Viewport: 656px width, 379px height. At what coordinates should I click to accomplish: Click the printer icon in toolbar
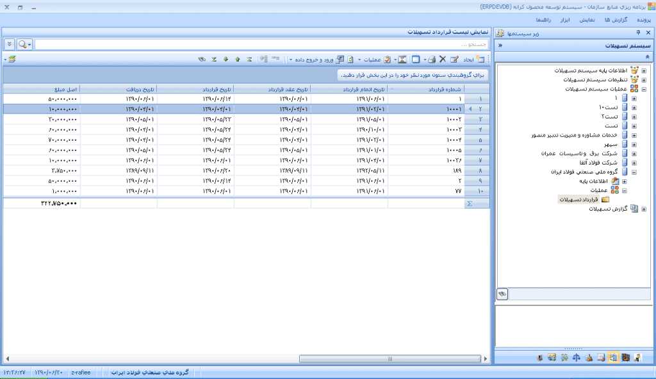coord(431,60)
